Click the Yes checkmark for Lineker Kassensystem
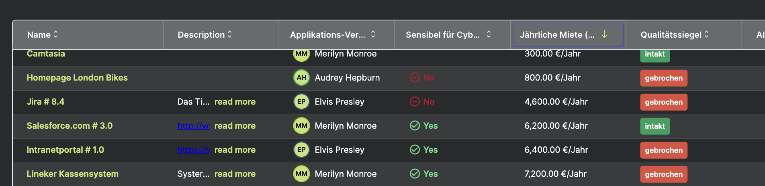765x186 pixels. 415,174
